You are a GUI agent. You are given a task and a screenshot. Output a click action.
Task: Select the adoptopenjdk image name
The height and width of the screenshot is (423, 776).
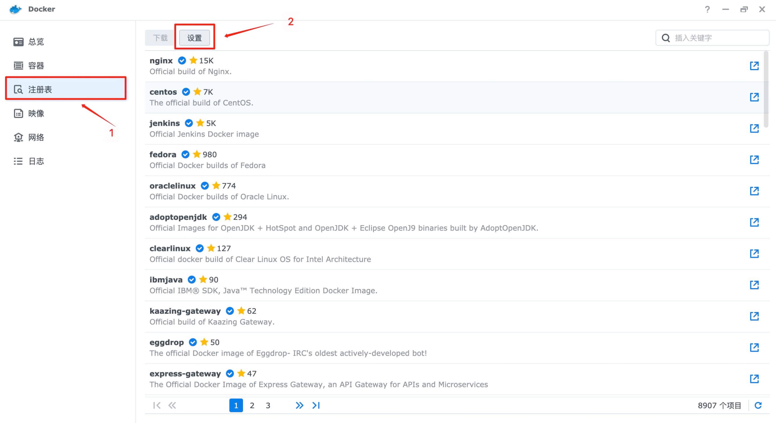point(178,217)
